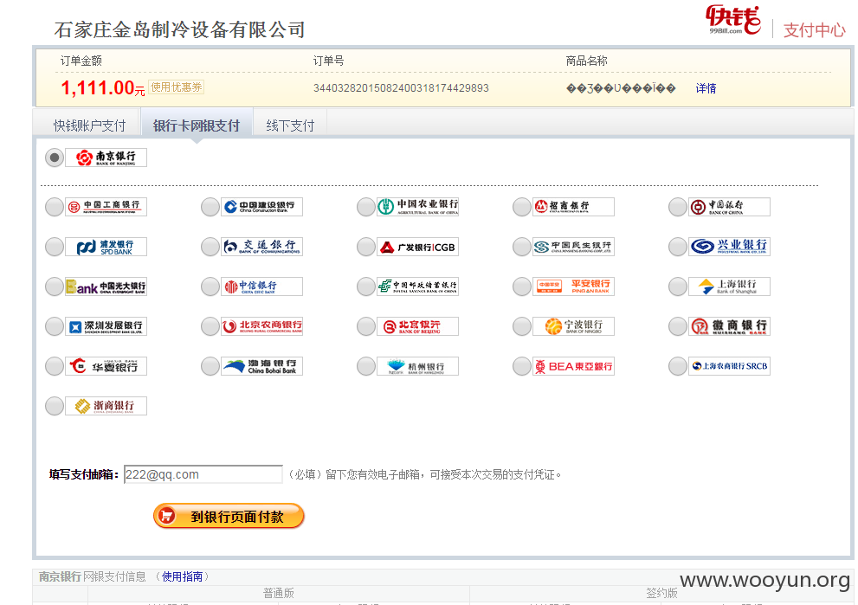The image size is (858, 605).
Task: Open the 详情 product details link
Action: [706, 88]
